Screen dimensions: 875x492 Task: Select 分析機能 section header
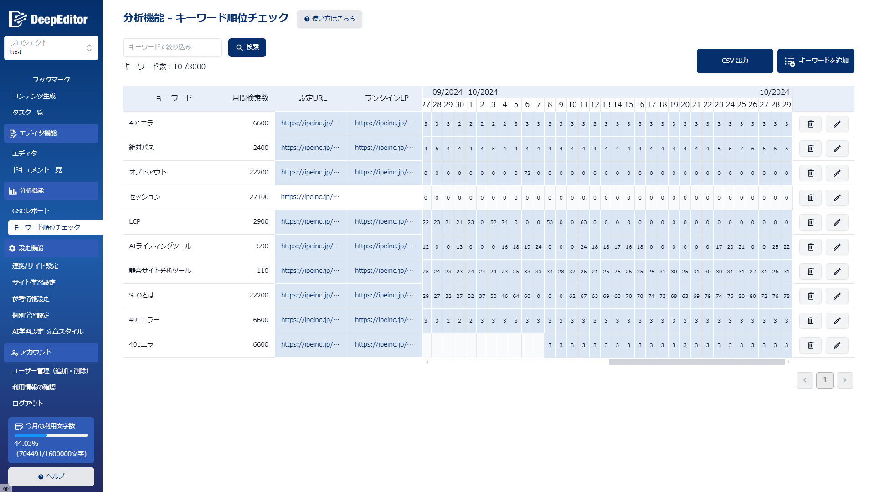click(x=51, y=191)
